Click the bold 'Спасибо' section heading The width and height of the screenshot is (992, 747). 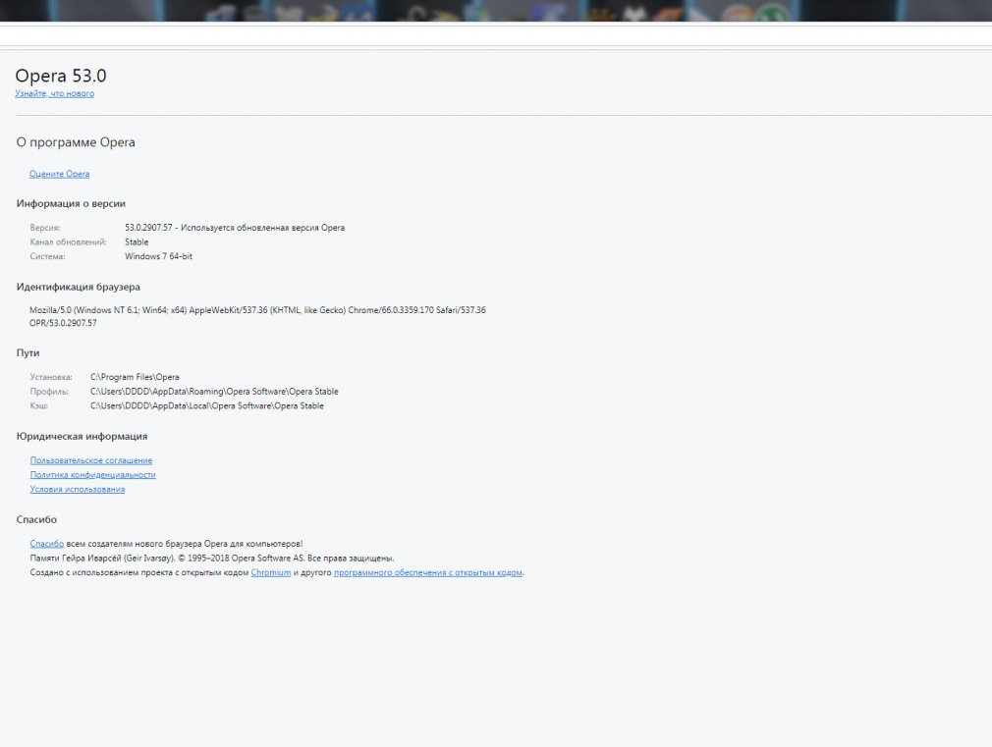(x=36, y=520)
